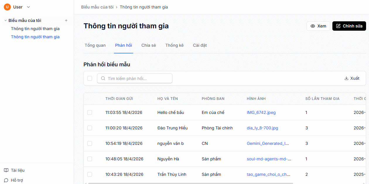369x184 pixels.
Task: Open the IMG_6742.jpeg attachment link
Action: pyautogui.click(x=261, y=112)
